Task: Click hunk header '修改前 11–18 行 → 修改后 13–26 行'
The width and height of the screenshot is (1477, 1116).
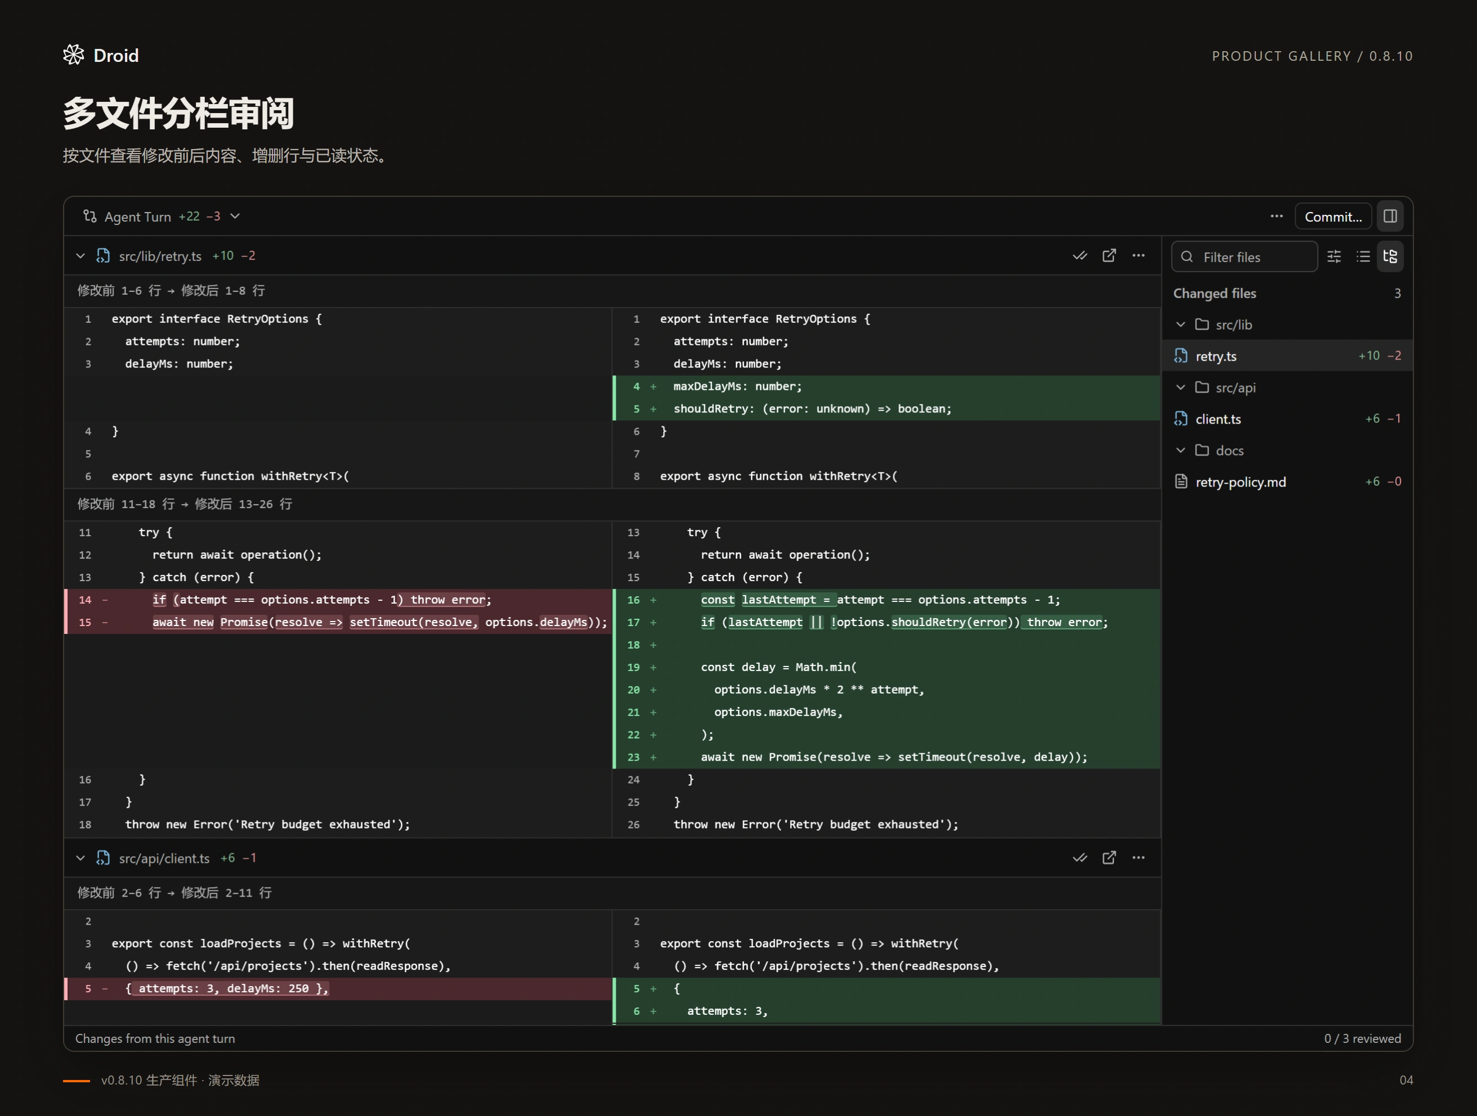Action: [185, 504]
